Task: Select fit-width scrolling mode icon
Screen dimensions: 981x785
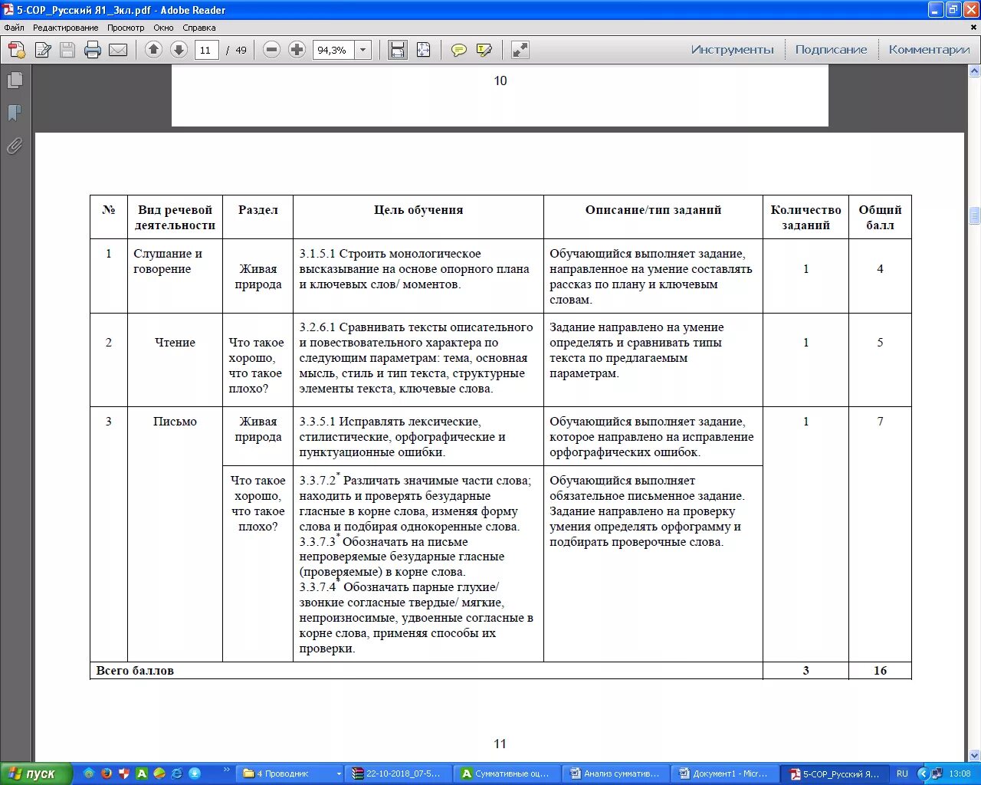Action: click(x=398, y=50)
